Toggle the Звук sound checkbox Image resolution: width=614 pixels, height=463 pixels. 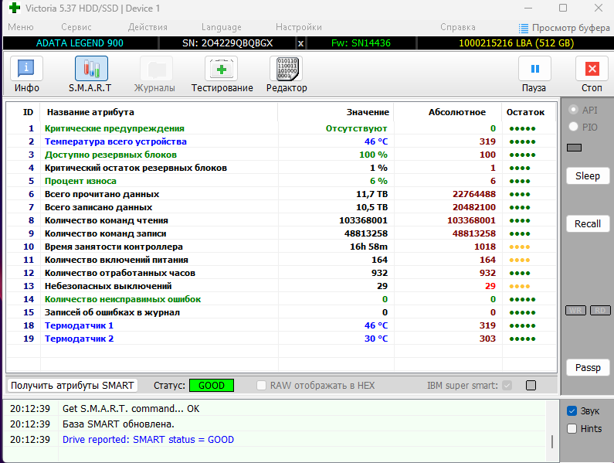[572, 411]
